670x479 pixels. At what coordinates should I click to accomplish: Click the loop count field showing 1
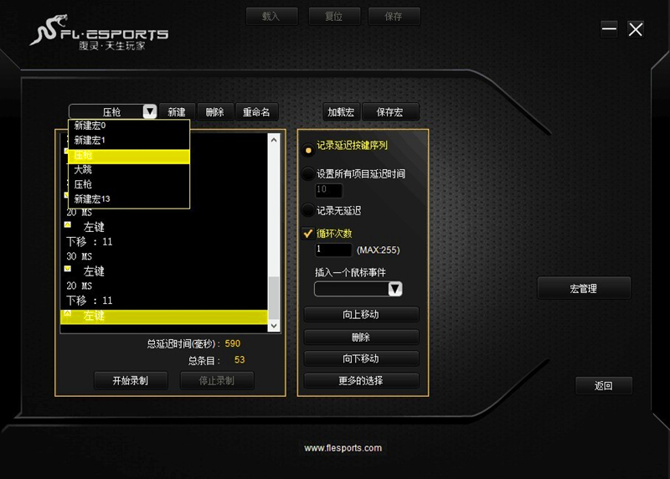333,250
